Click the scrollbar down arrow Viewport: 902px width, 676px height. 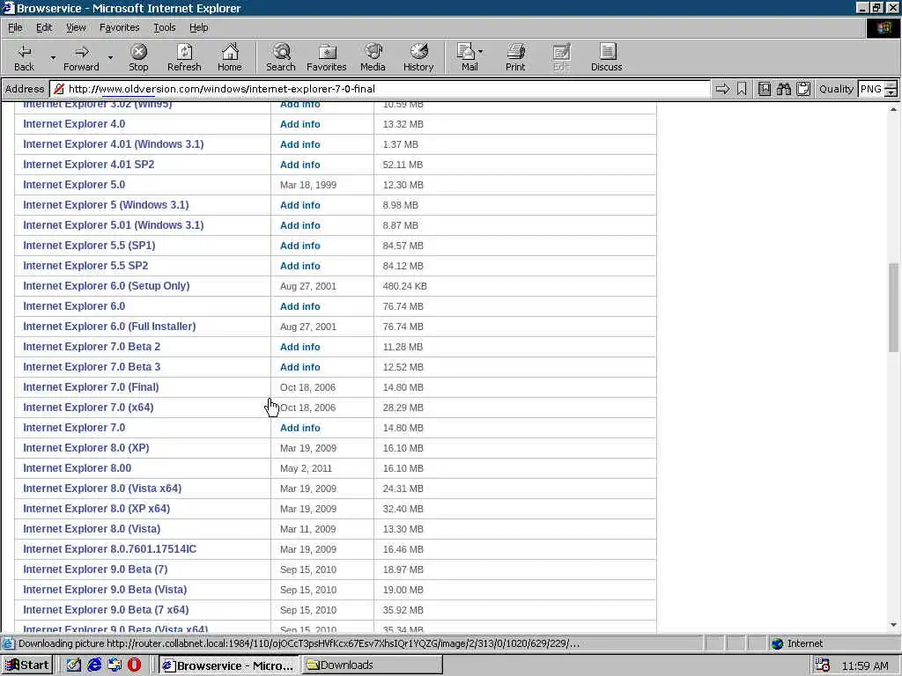click(x=893, y=625)
